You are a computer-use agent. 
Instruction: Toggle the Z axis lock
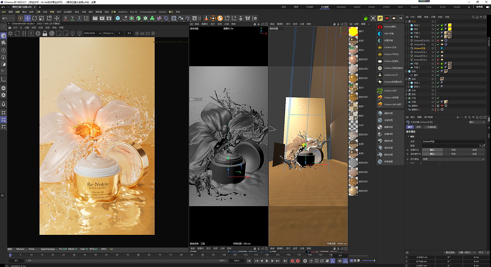[x=79, y=18]
